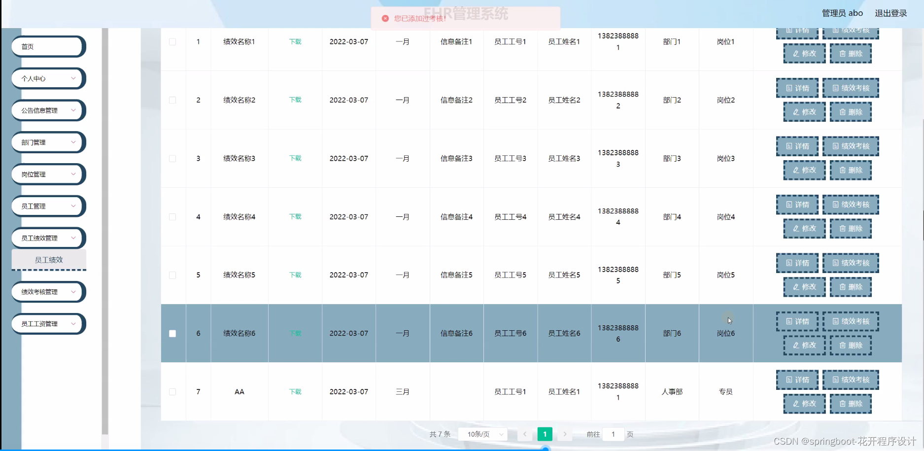Check the checkbox on row 1

click(x=172, y=42)
